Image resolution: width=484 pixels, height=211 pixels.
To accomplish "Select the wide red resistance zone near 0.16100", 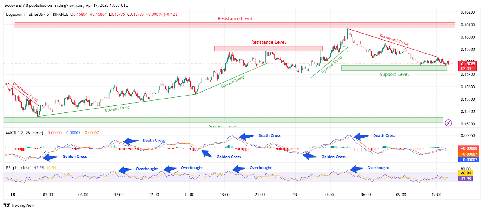I will [235, 25].
